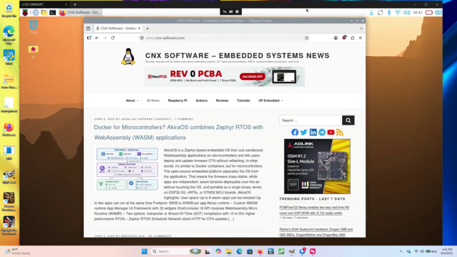Open the AkiraOS Docker for Microcontrollers article title
This screenshot has width=457, height=257.
tap(178, 132)
